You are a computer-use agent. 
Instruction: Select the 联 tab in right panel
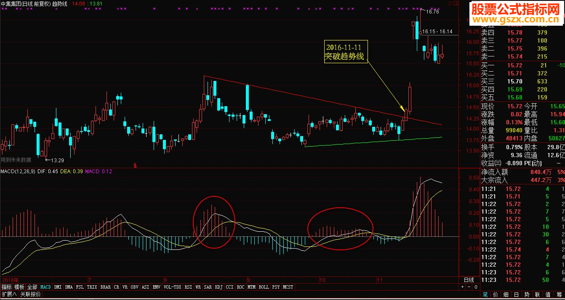coord(537,295)
